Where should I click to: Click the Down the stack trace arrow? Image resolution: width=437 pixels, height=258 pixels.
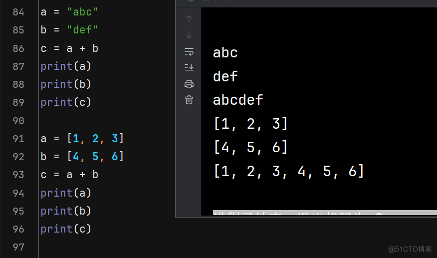[189, 35]
